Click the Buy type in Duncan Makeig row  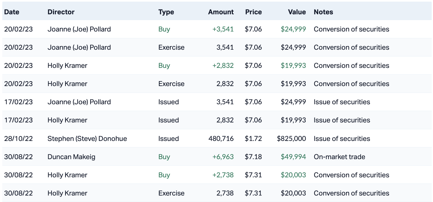(164, 157)
